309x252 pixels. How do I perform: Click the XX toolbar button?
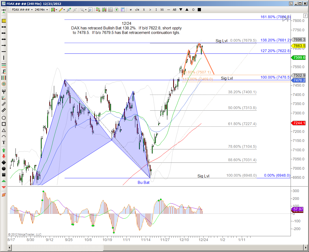pyautogui.click(x=162, y=10)
